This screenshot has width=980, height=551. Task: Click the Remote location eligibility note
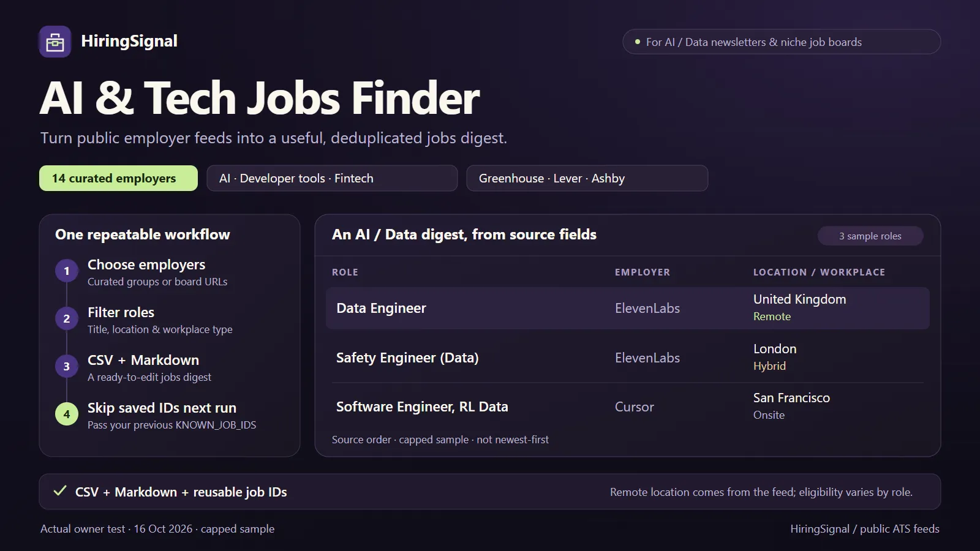tap(761, 492)
